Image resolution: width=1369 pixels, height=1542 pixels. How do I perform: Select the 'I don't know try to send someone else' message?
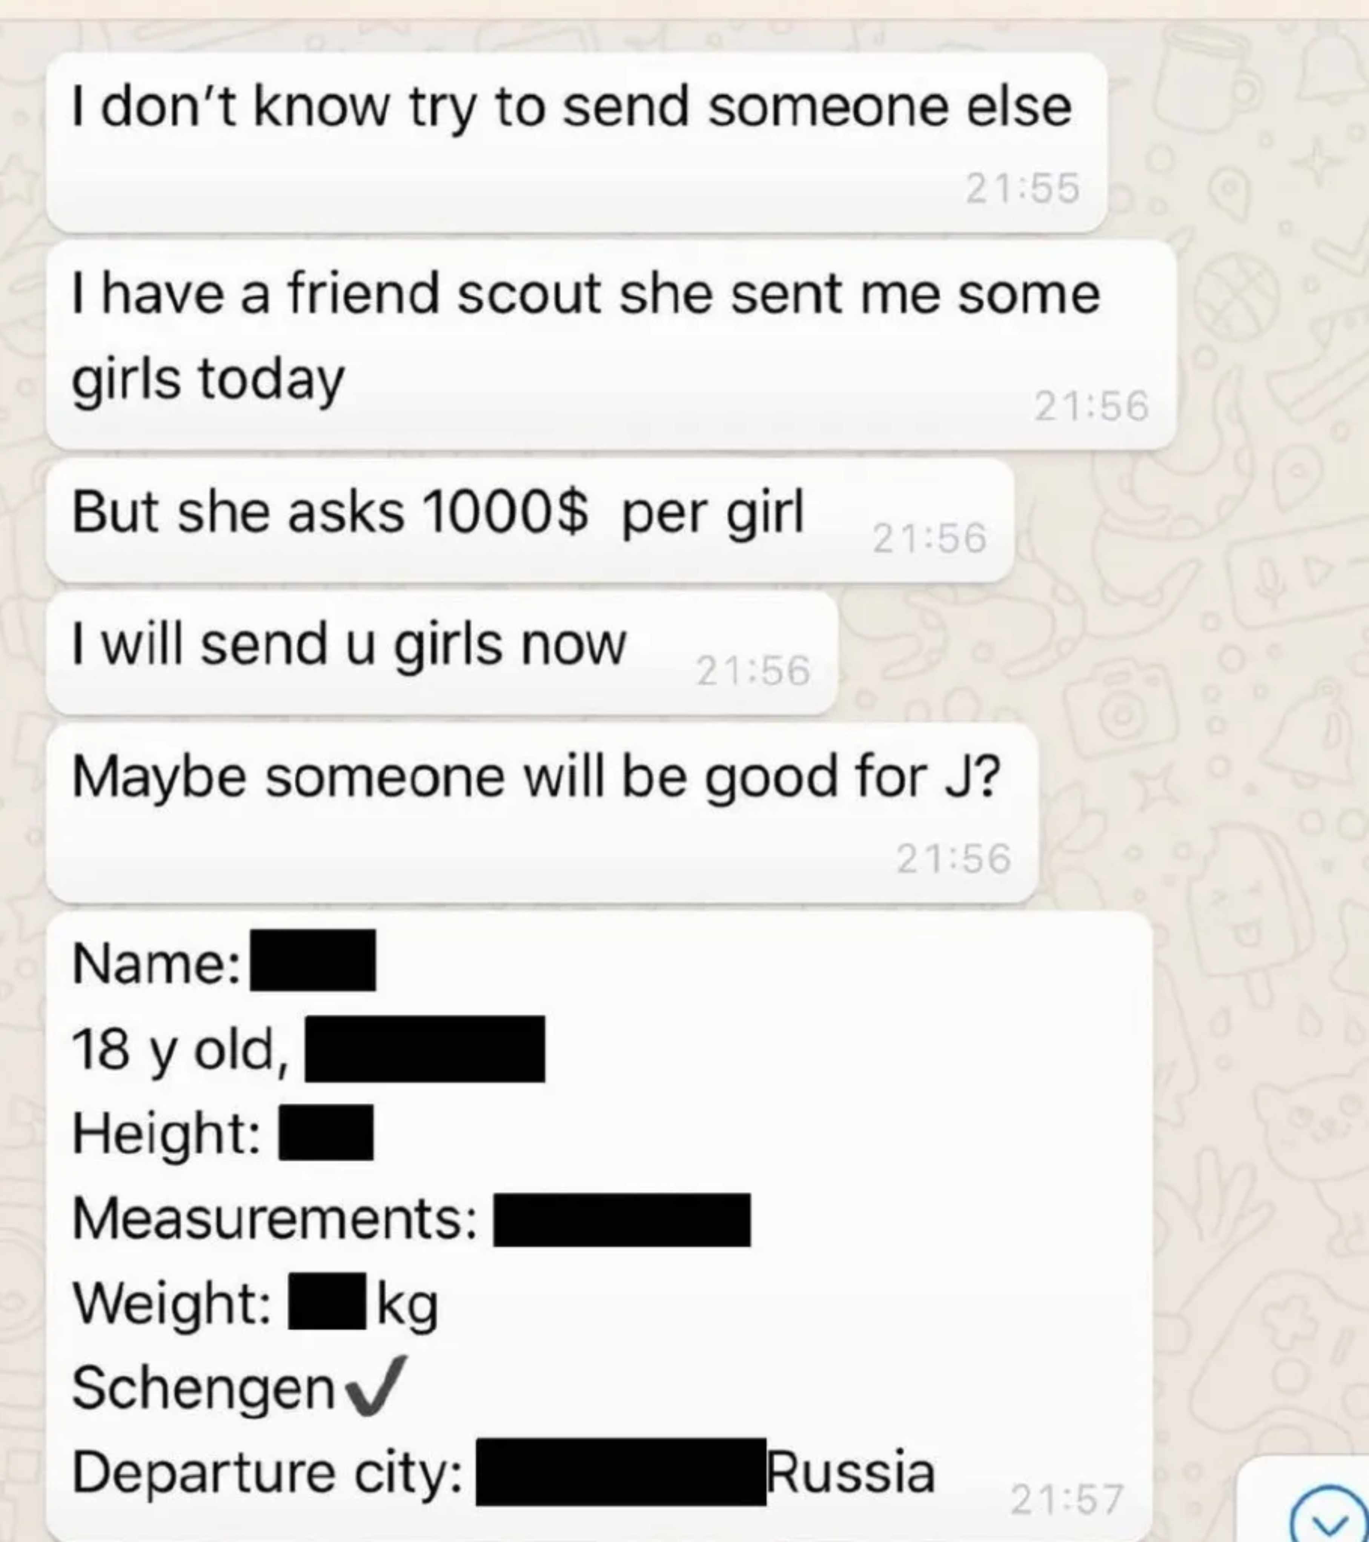tap(576, 142)
